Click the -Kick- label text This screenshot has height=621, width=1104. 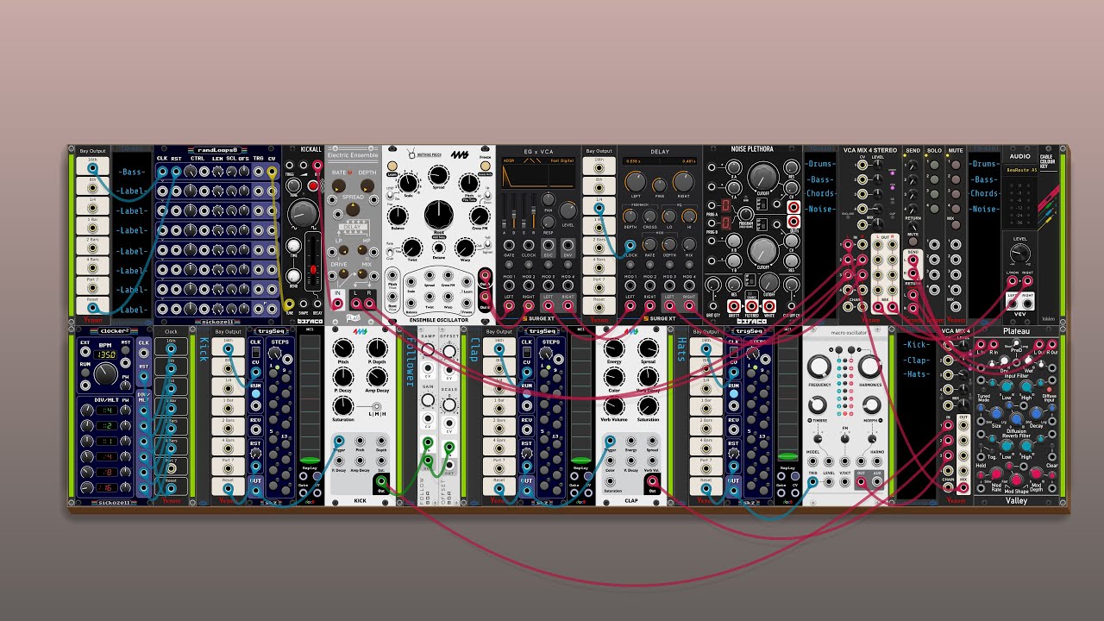click(917, 345)
